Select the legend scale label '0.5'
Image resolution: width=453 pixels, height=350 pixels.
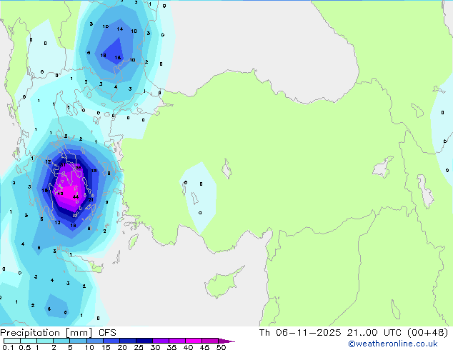(x=25, y=347)
